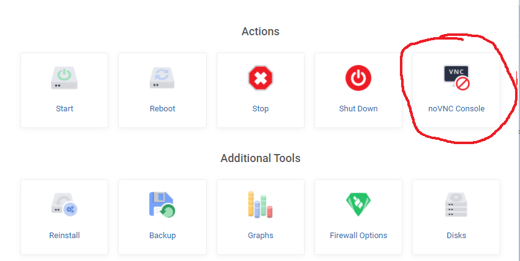
Task: Click the green Firewall shield icon
Action: [358, 204]
